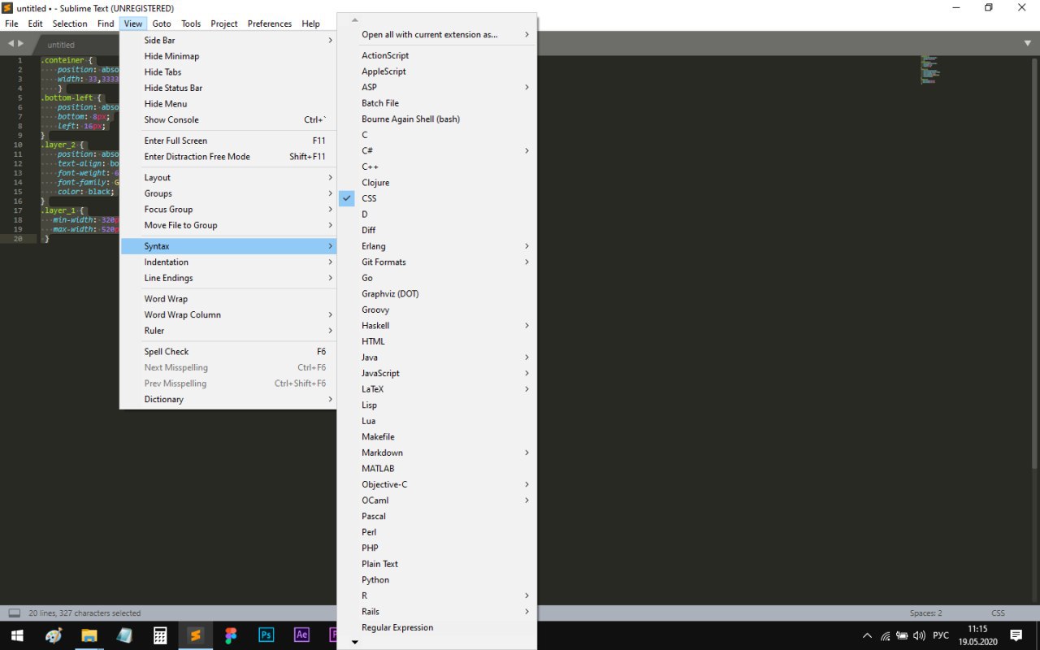Image resolution: width=1040 pixels, height=650 pixels.
Task: Click CSS syntax label in status bar
Action: 998,613
